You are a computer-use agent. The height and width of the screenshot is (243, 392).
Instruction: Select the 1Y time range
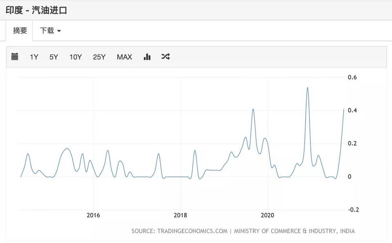tap(34, 57)
